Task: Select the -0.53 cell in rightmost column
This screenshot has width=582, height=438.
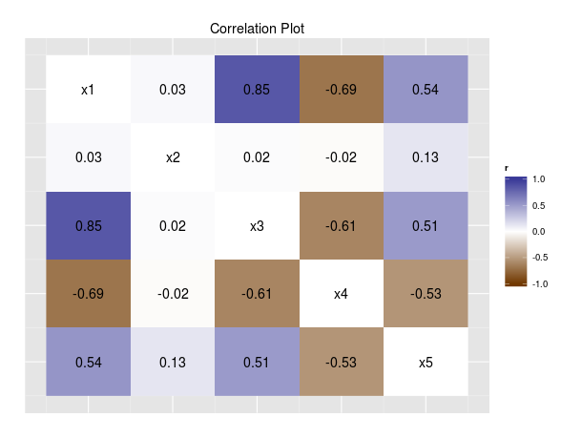Action: (426, 294)
